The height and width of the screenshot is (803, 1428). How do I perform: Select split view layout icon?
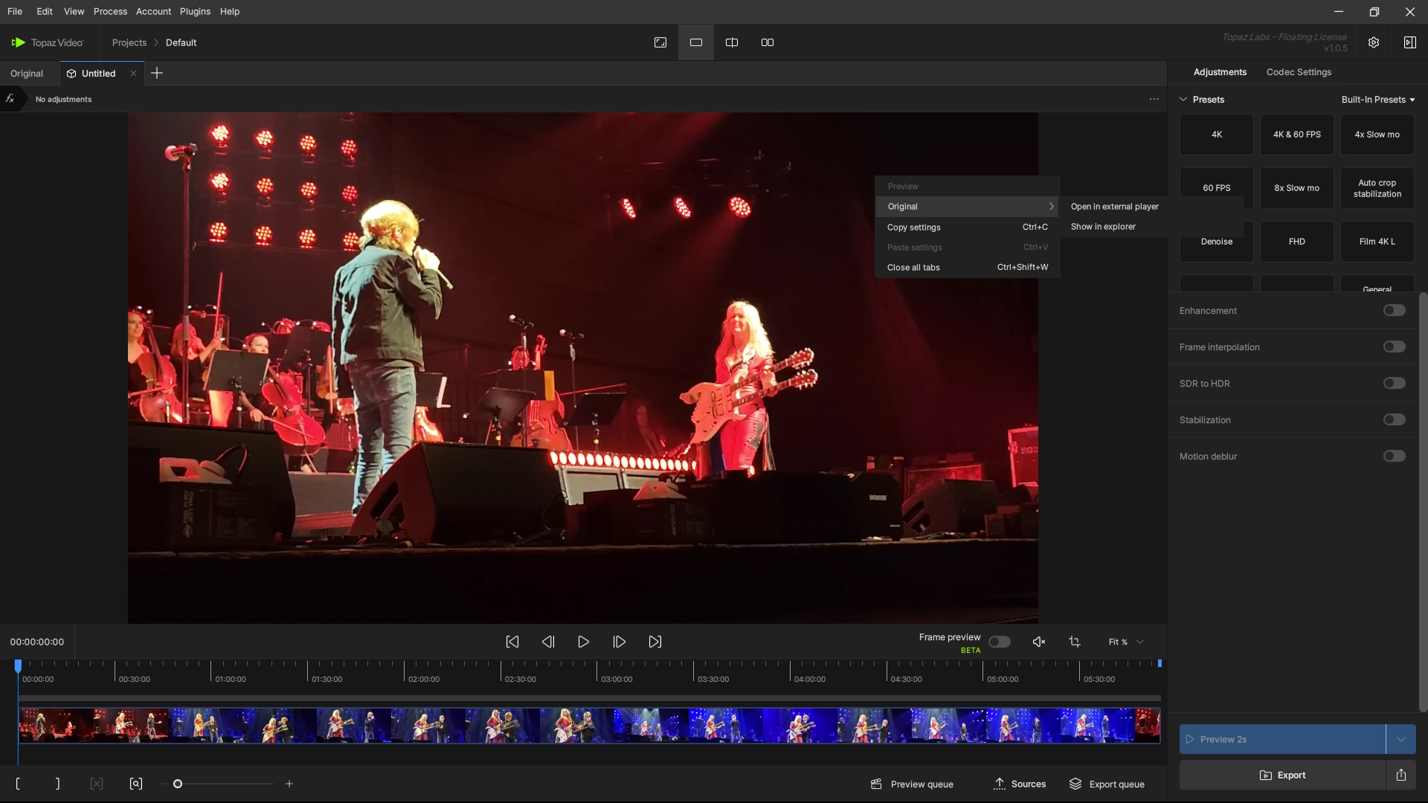pyautogui.click(x=732, y=42)
